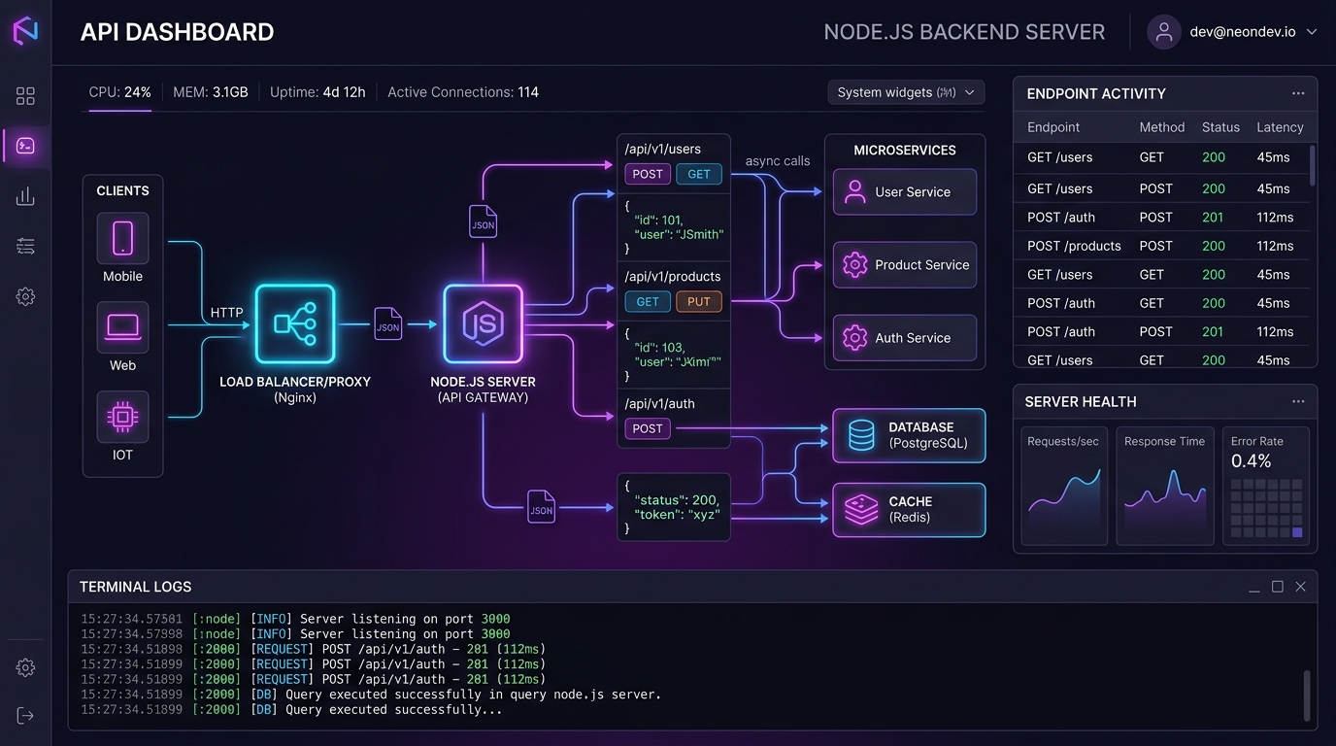Open the System widgets dropdown
1336x746 pixels.
coord(906,92)
